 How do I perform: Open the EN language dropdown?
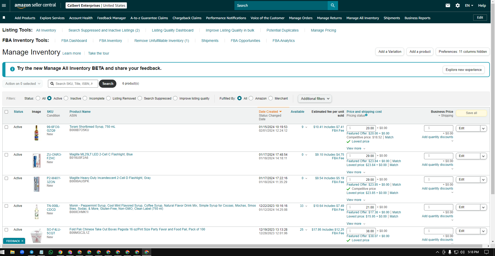click(469, 5)
